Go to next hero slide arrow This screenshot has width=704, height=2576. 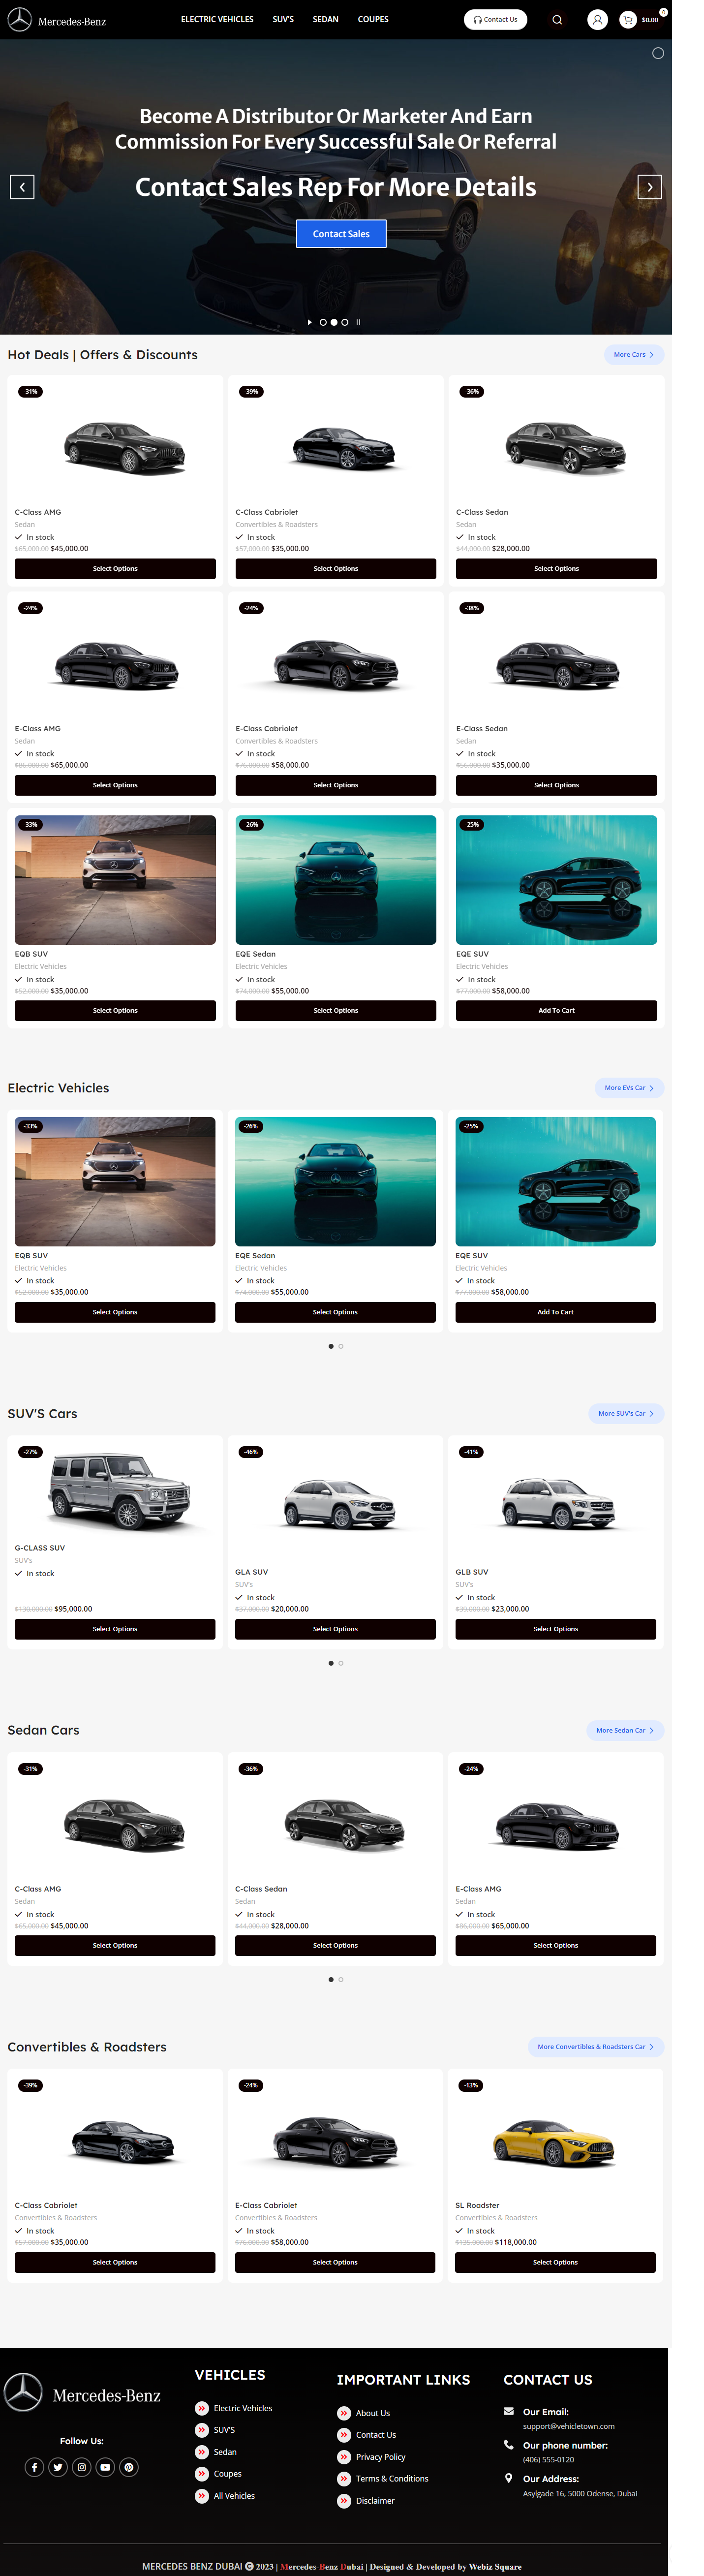pyautogui.click(x=649, y=187)
